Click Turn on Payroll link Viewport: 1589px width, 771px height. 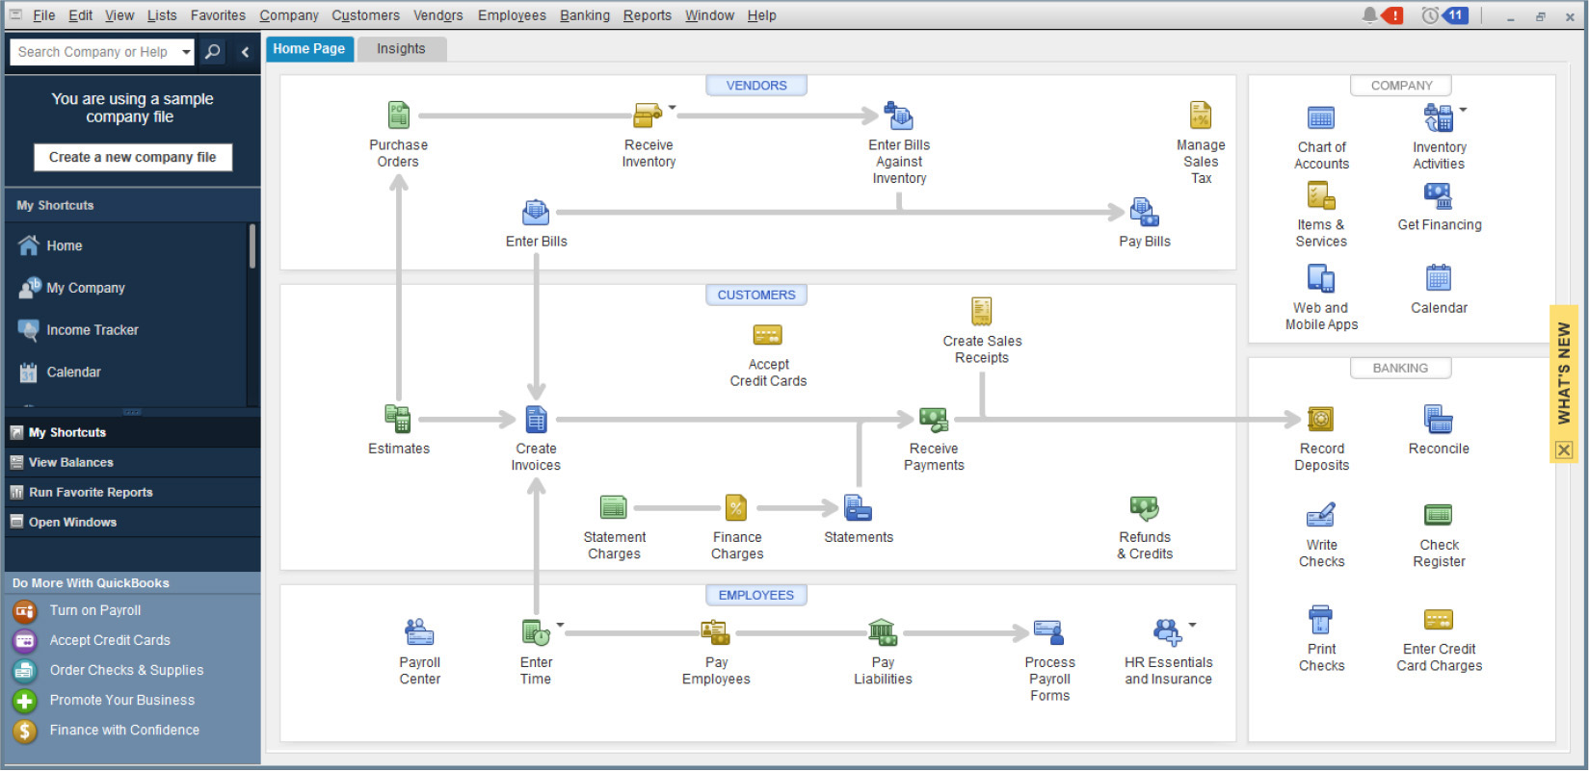click(94, 610)
